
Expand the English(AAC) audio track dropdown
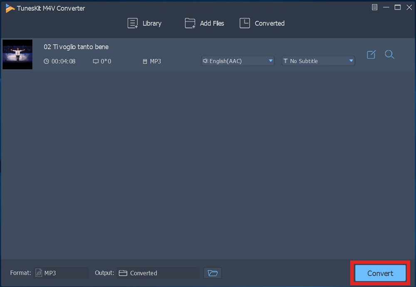click(x=238, y=61)
